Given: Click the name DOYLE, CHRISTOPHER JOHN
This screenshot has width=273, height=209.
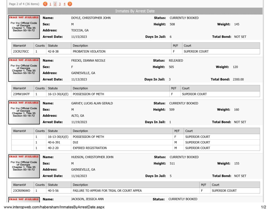Looking at the screenshot, I should [91, 18].
